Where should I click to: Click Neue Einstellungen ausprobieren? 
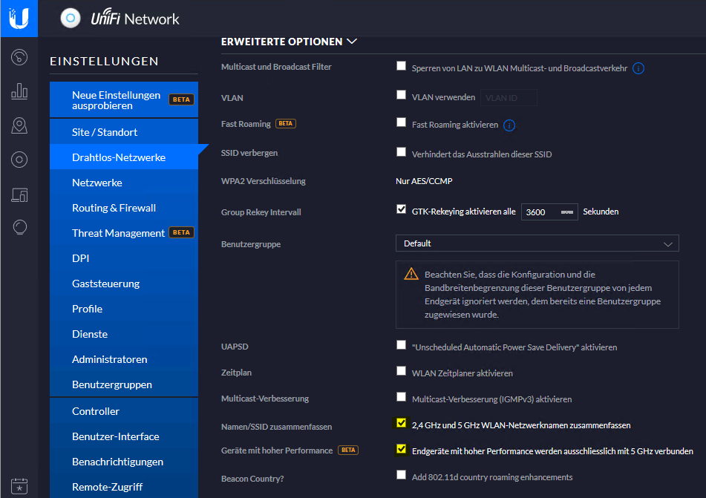(x=116, y=100)
